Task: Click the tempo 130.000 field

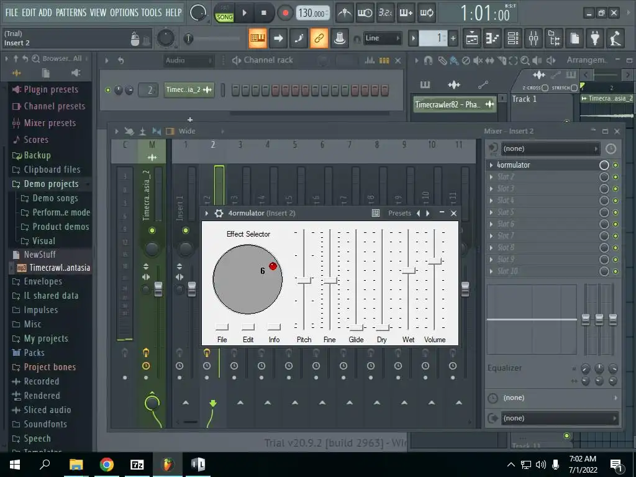Action: (x=312, y=13)
